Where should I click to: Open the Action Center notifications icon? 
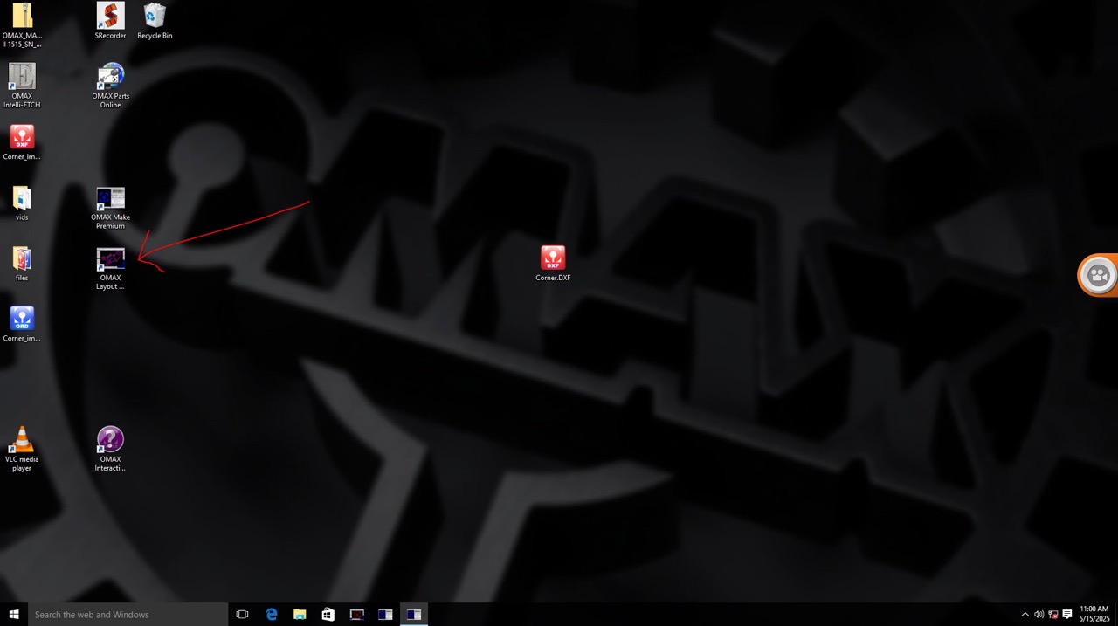(x=1067, y=615)
